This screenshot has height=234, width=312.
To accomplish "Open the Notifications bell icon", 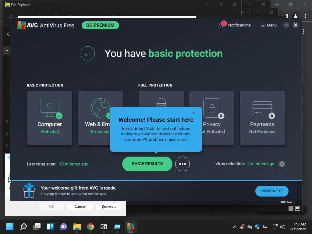I will tap(221, 25).
